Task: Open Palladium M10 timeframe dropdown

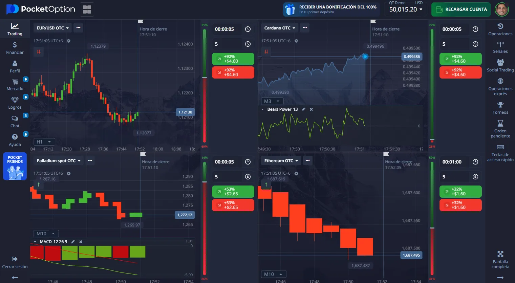Action: (46, 234)
